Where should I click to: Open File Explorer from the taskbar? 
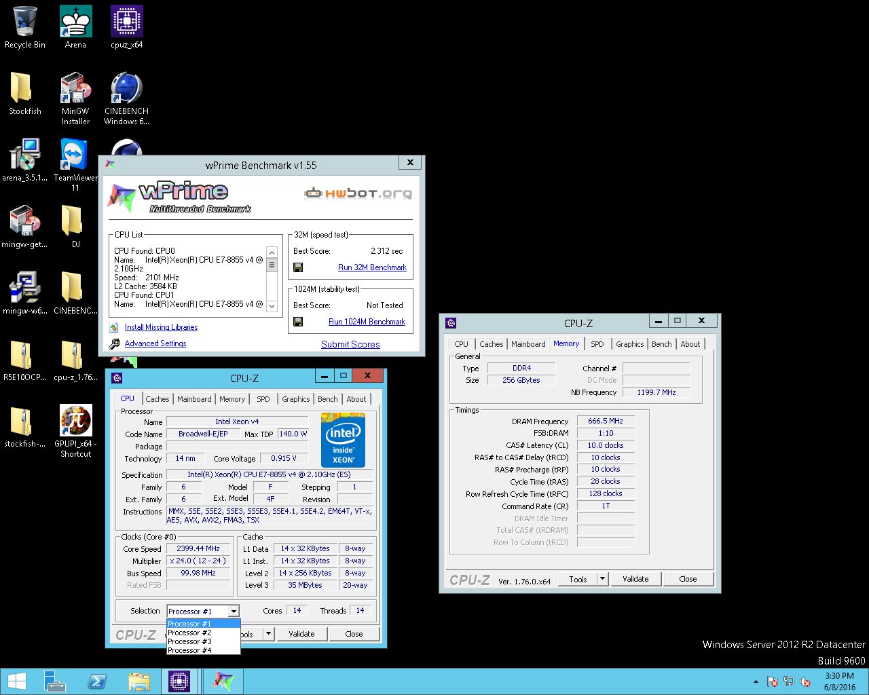coord(139,681)
